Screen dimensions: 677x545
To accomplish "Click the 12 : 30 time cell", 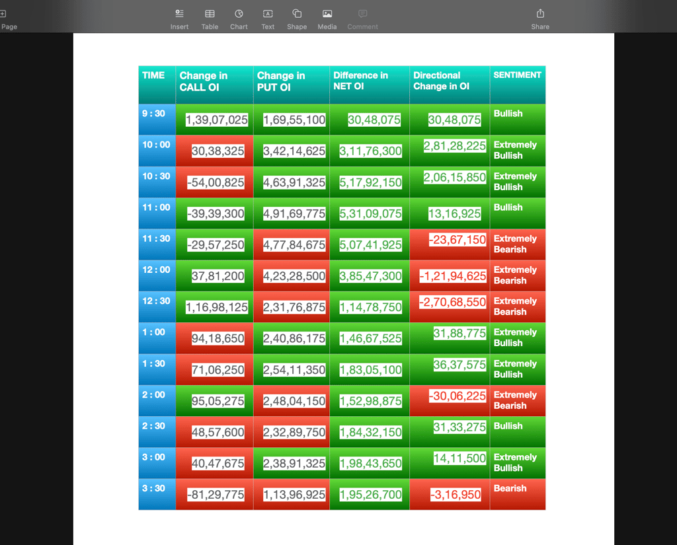I will [x=157, y=307].
